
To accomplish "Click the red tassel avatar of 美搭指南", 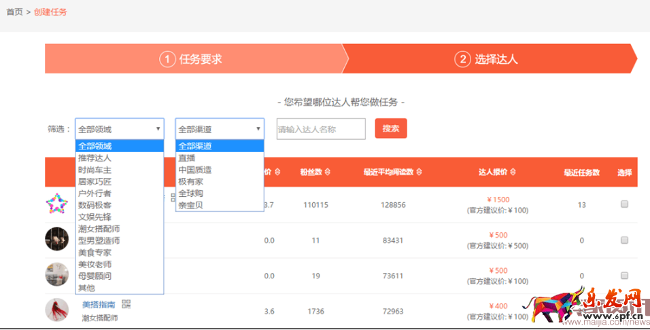I will pyautogui.click(x=56, y=310).
